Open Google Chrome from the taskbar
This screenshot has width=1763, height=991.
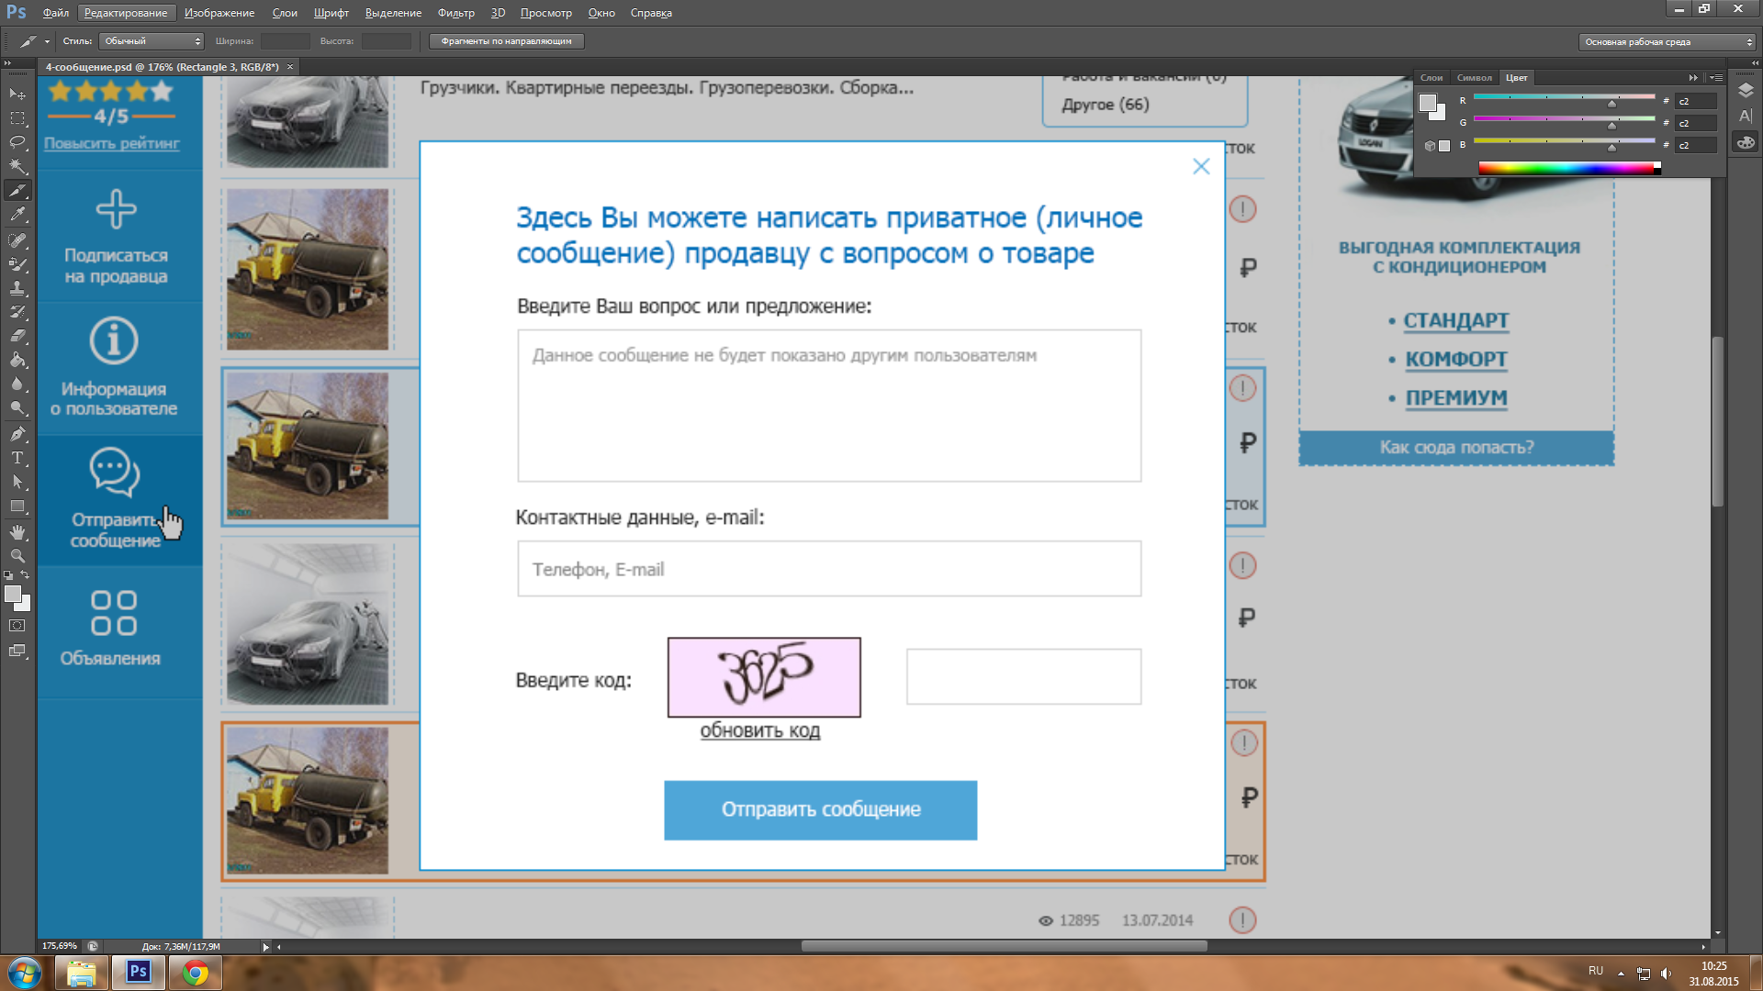(195, 973)
